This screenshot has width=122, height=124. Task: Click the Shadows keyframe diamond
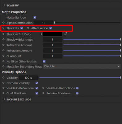click(x=3, y=28)
